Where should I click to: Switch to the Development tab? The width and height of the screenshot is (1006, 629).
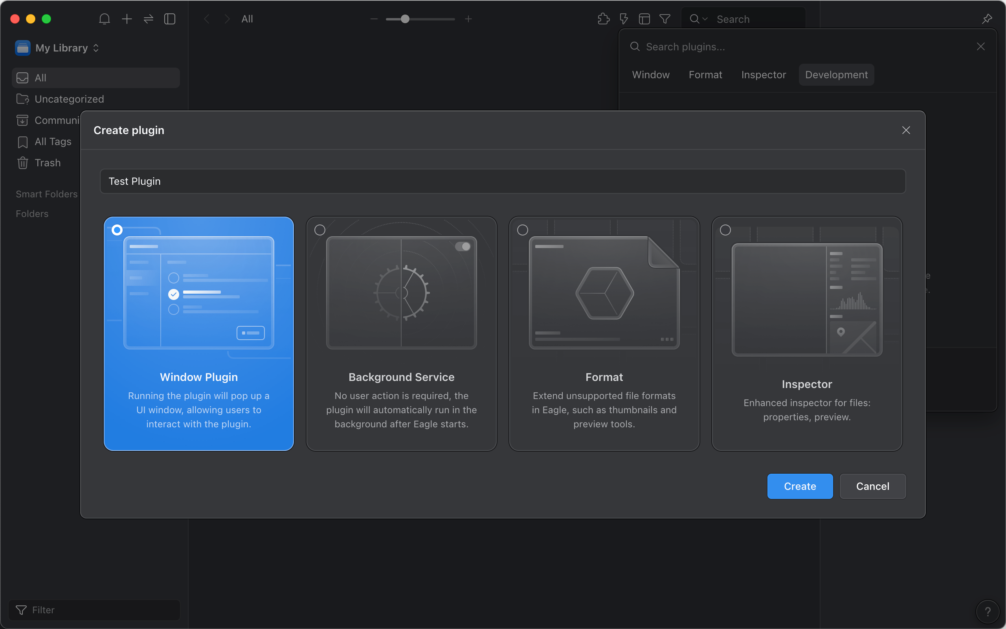[836, 75]
